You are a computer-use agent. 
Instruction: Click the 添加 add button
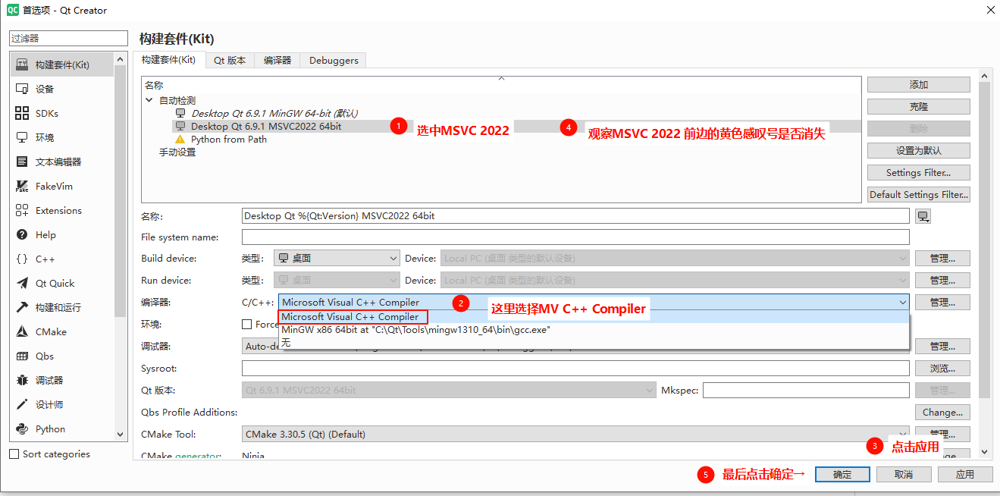click(919, 84)
